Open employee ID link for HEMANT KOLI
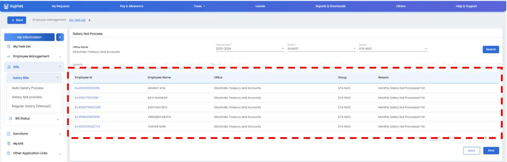 pos(87,88)
